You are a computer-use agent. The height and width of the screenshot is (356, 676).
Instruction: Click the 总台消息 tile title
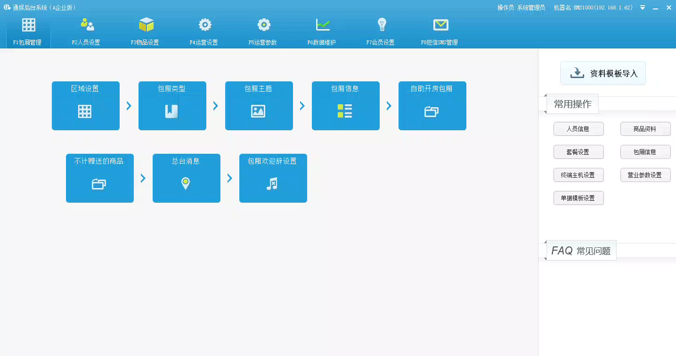186,161
